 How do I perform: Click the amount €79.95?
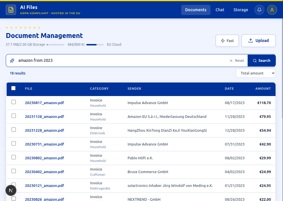point(265,116)
